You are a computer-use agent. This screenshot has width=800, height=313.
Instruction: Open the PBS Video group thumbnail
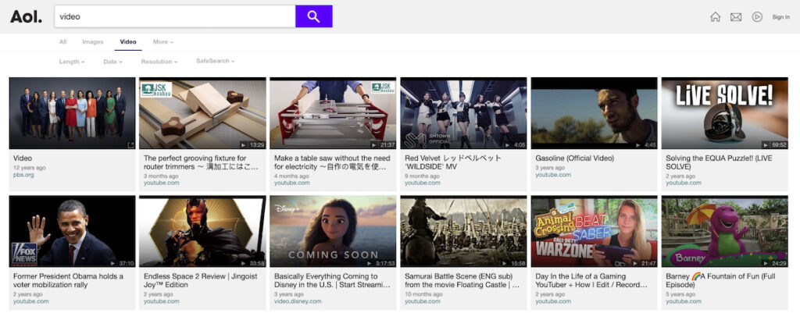(x=73, y=113)
